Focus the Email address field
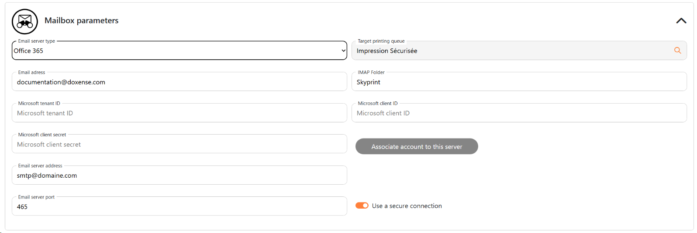Image resolution: width=697 pixels, height=233 pixels. (179, 82)
